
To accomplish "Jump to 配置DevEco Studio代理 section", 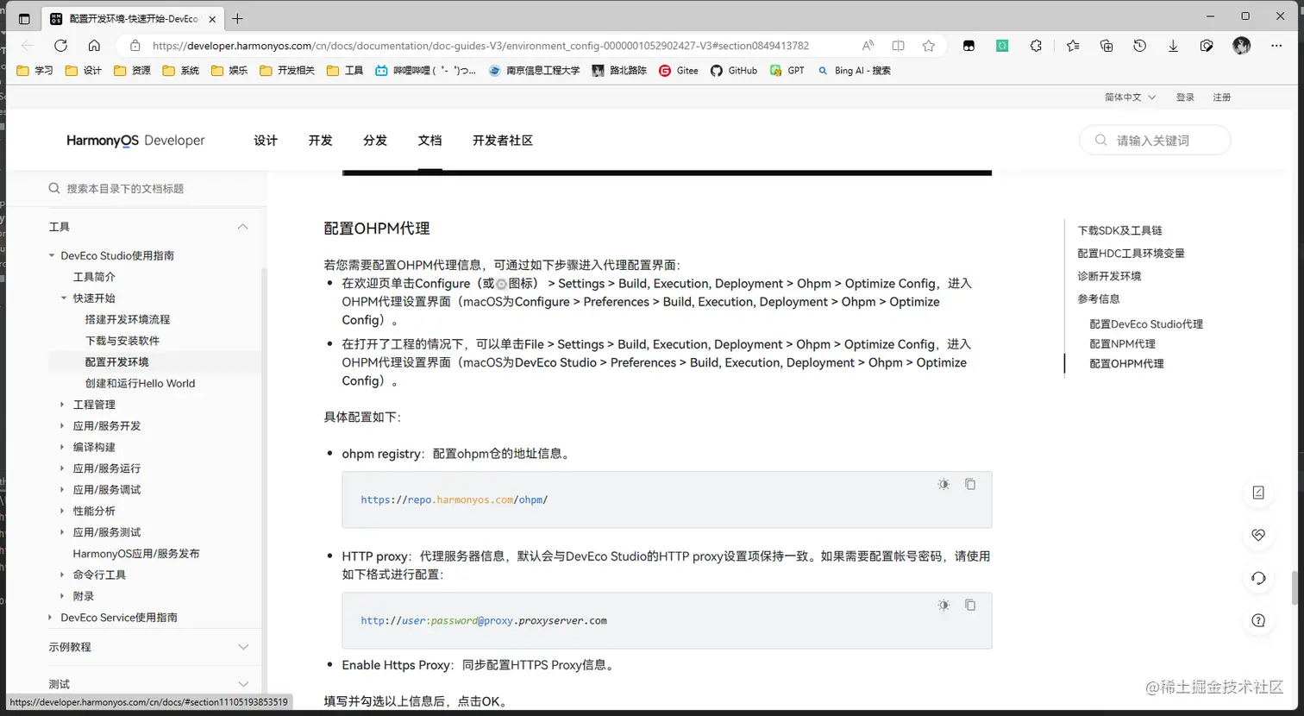I will (x=1146, y=323).
